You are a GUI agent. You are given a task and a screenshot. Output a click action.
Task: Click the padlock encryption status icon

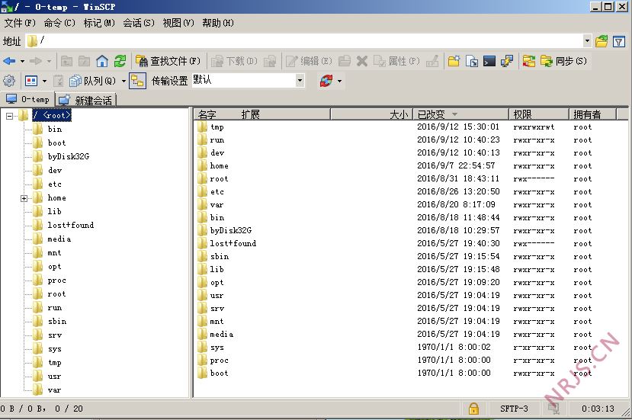click(x=473, y=409)
